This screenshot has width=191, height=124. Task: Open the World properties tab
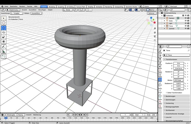[x=160, y=70]
